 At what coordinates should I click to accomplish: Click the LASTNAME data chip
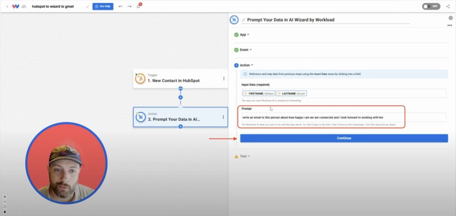tap(291, 94)
